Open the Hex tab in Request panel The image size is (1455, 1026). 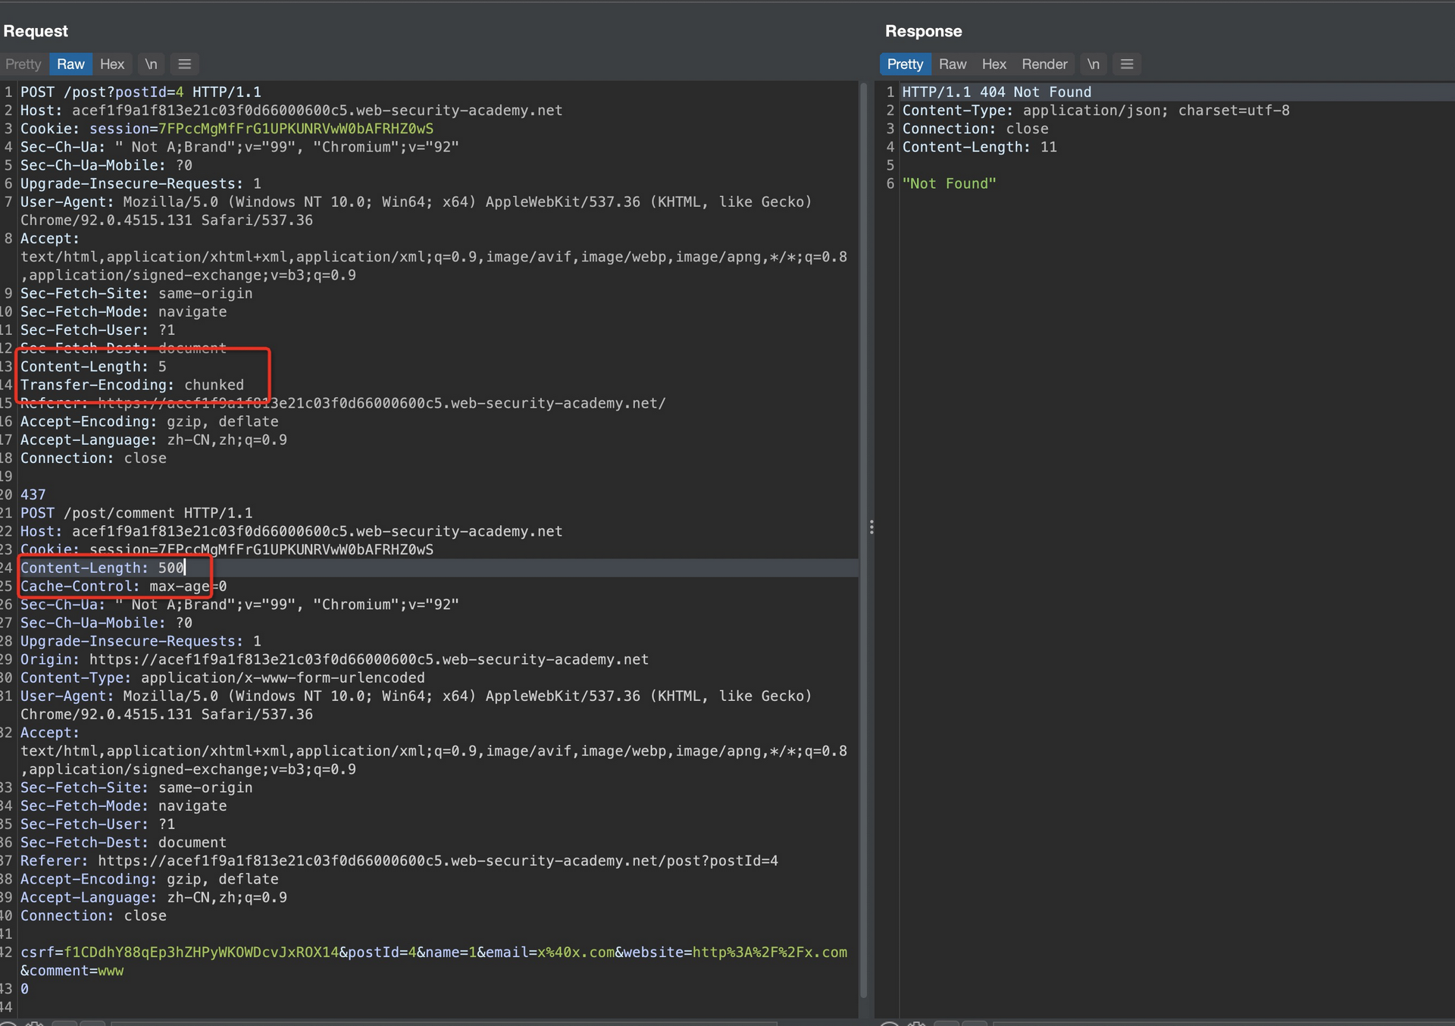112,64
